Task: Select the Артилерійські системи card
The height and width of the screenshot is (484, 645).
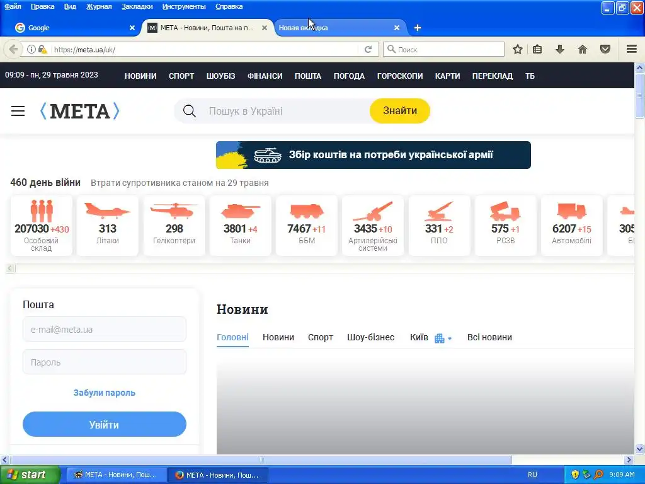Action: (373, 226)
